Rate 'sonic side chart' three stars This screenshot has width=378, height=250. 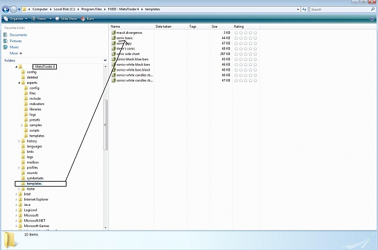coord(246,54)
